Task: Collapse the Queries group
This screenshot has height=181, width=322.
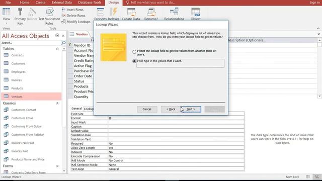Action: [x=57, y=103]
